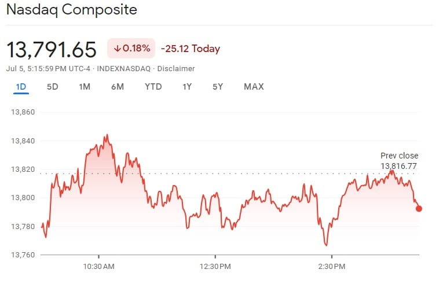Switch to the 5D chart range
439x284 pixels.
pos(53,87)
